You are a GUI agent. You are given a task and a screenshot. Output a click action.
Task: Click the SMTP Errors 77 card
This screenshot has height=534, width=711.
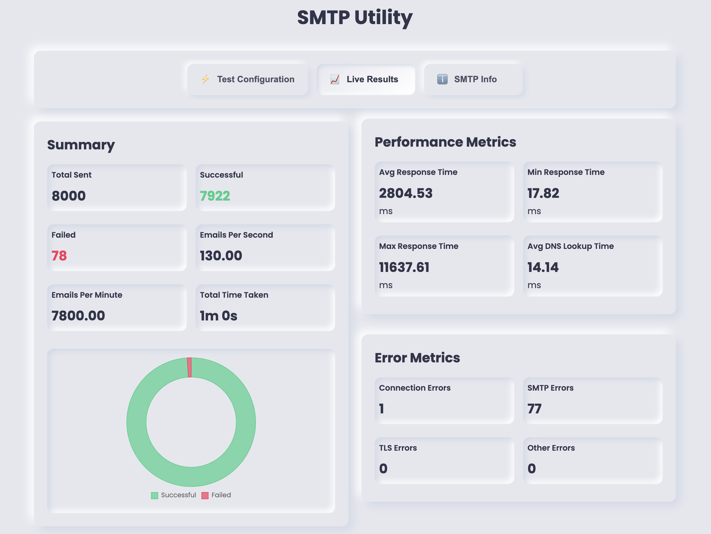click(x=592, y=400)
